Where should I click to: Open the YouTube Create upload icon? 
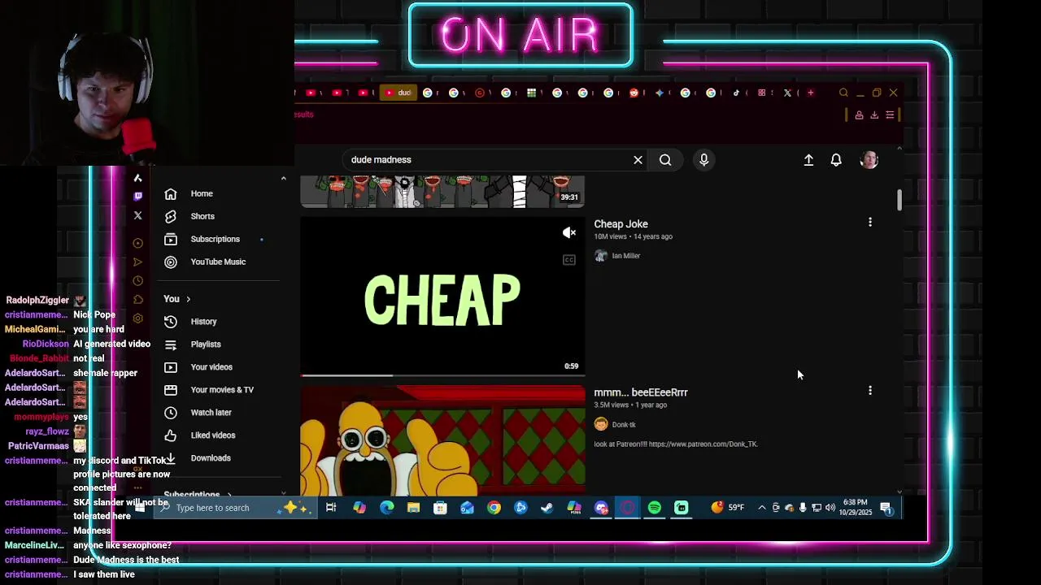pos(808,160)
